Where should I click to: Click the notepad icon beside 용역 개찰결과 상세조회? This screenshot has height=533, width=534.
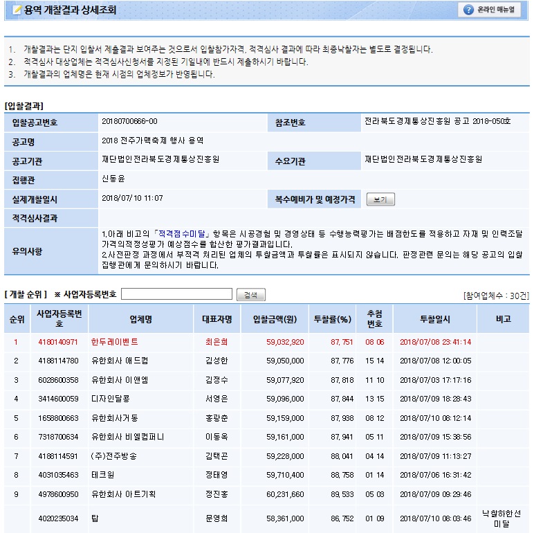click(x=17, y=10)
